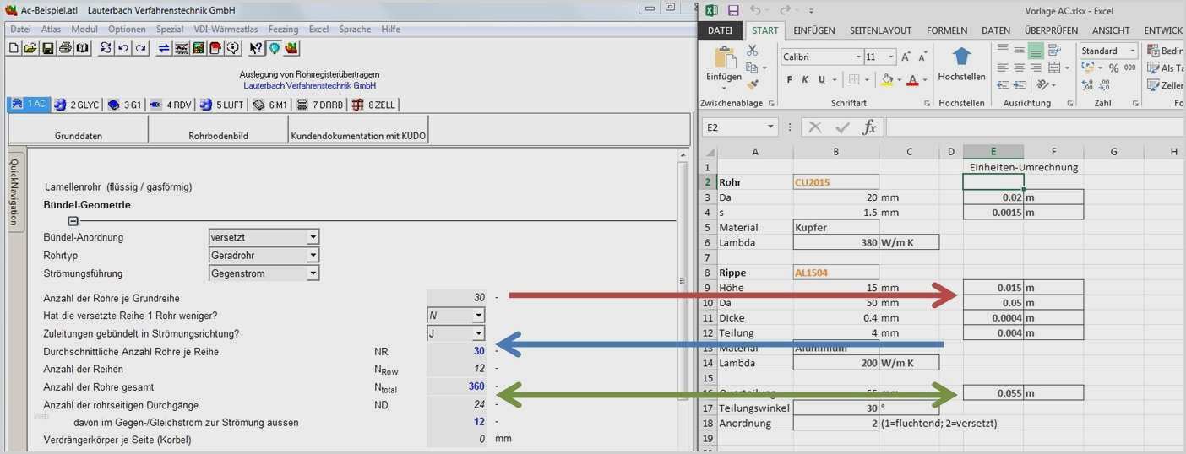Screen dimensions: 1186x454
Task: Click the blue double-arrow swap icon
Action: [164, 48]
